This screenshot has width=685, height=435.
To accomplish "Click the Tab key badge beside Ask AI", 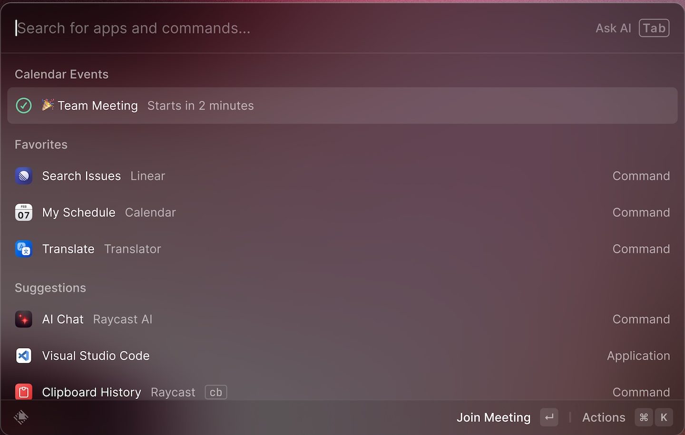I will 654,28.
